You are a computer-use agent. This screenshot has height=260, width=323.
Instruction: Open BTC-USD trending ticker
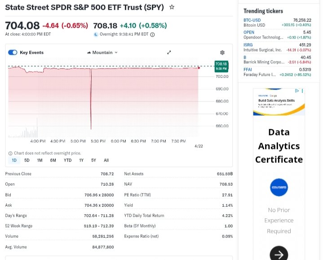coord(252,20)
